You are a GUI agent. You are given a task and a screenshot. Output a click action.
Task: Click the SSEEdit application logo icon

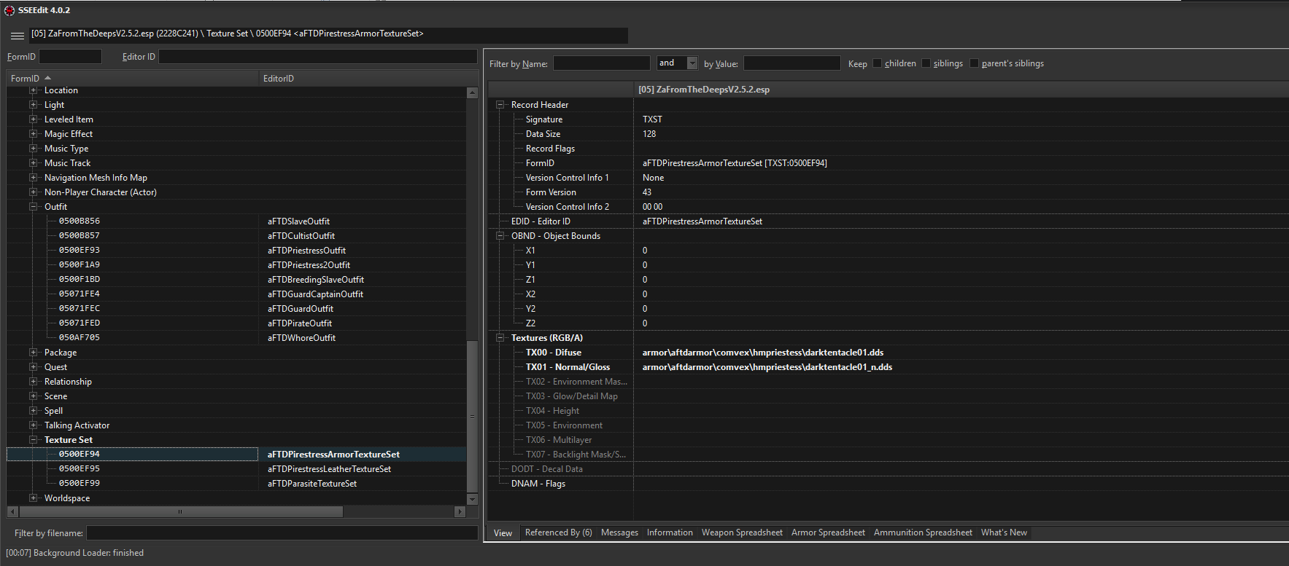click(x=9, y=10)
